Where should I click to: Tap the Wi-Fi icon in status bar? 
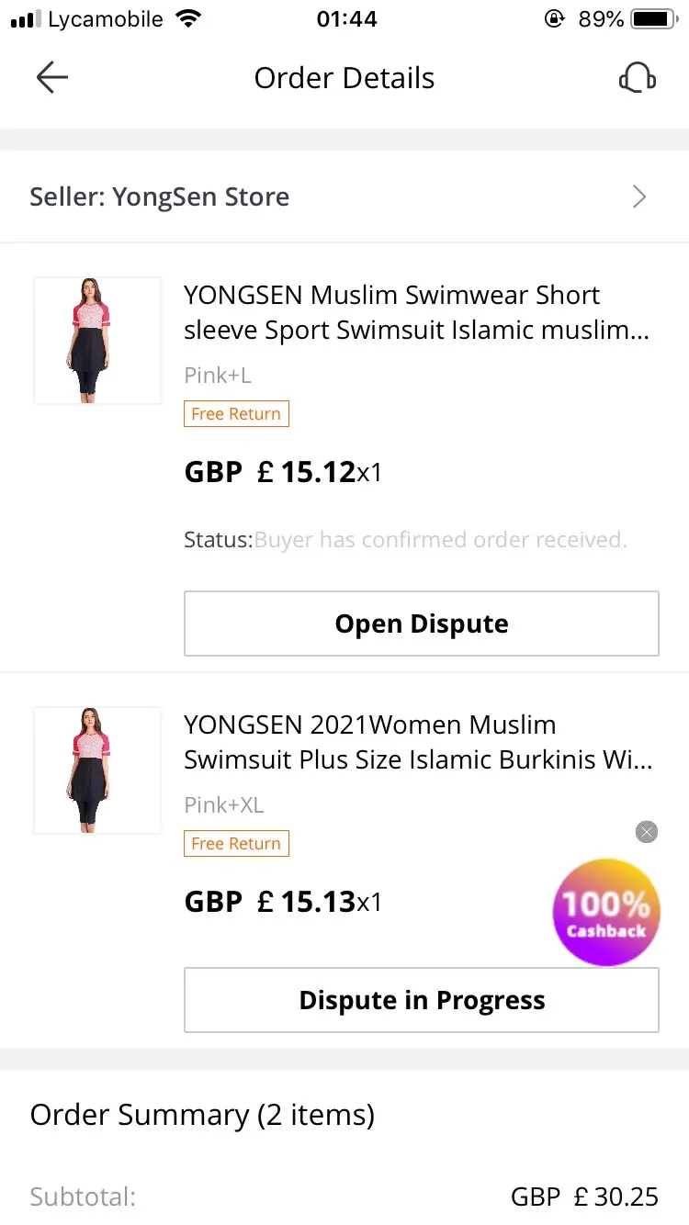point(189,19)
